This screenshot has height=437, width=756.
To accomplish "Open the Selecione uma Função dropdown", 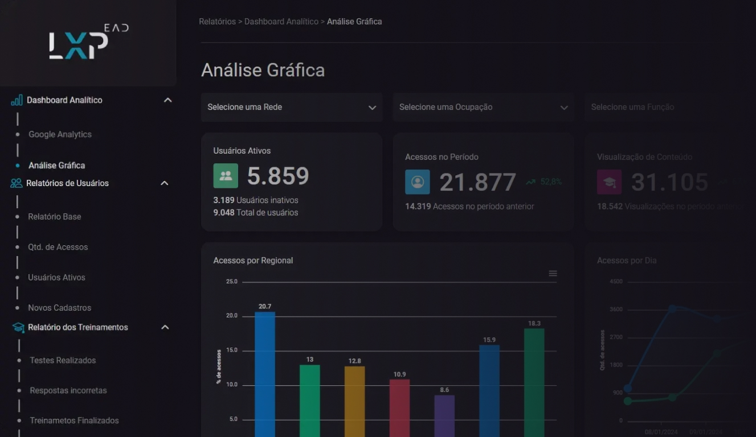I will [x=671, y=107].
